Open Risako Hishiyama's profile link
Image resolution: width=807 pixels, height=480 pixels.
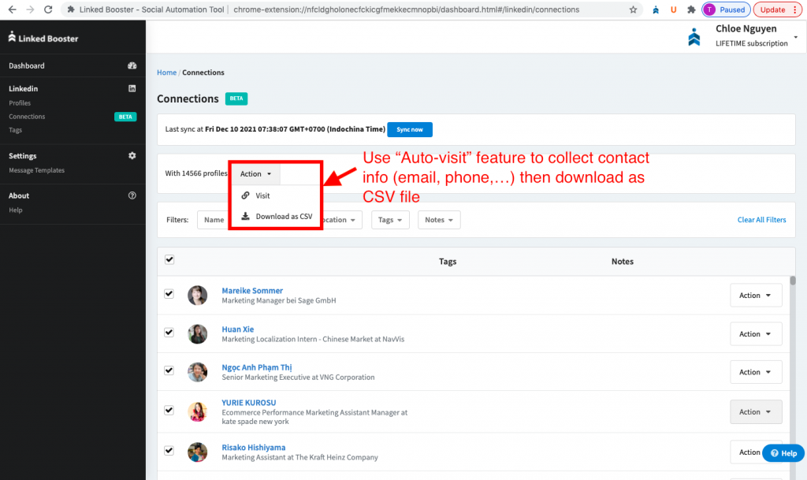253,448
